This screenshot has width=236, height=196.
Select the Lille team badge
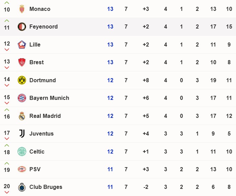(22, 44)
